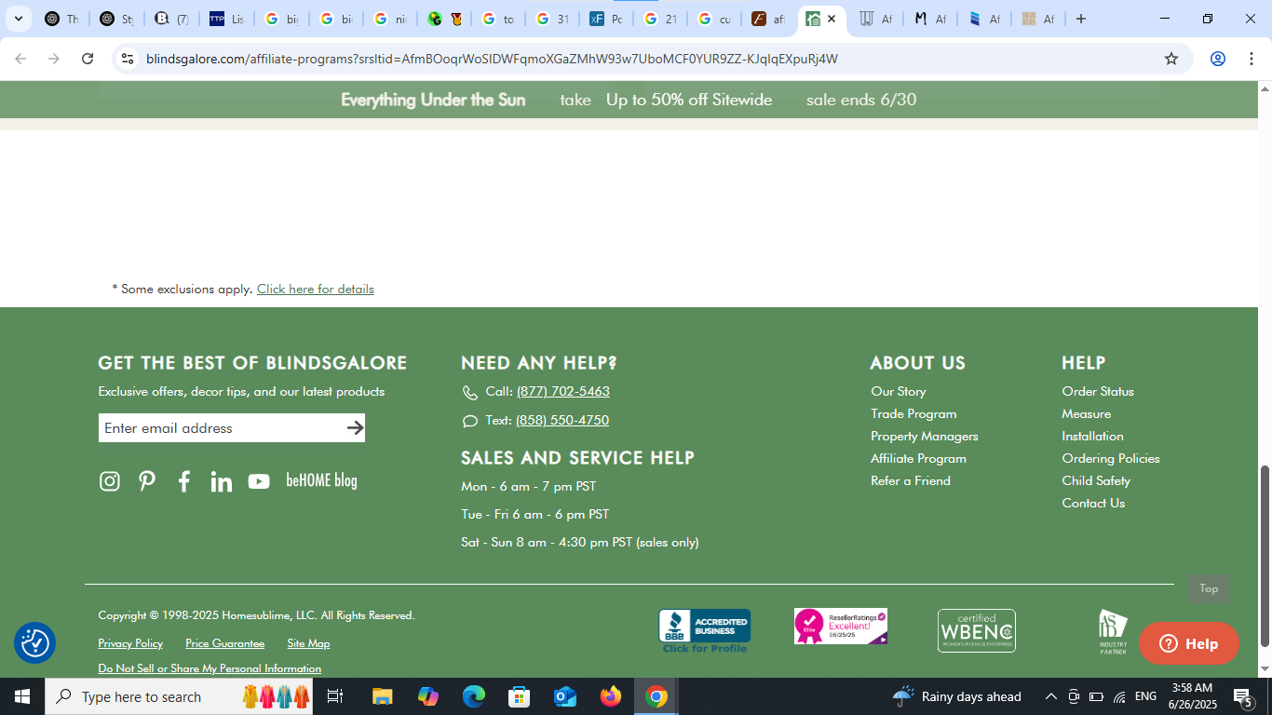Click the Industry Partner badge
The height and width of the screenshot is (715, 1272).
point(1113,632)
